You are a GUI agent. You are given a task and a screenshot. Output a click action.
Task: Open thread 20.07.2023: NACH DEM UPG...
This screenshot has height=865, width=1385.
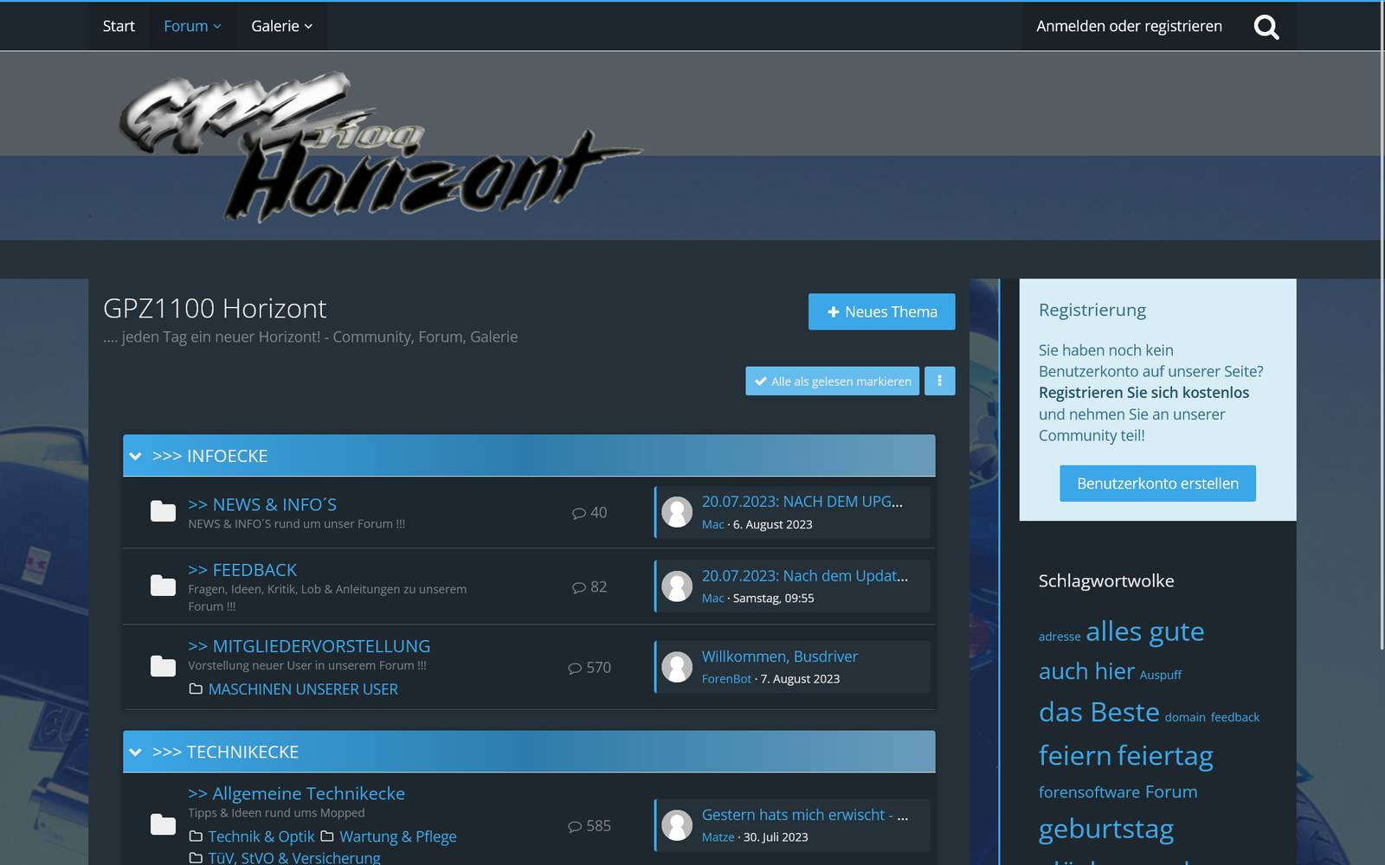coord(802,502)
